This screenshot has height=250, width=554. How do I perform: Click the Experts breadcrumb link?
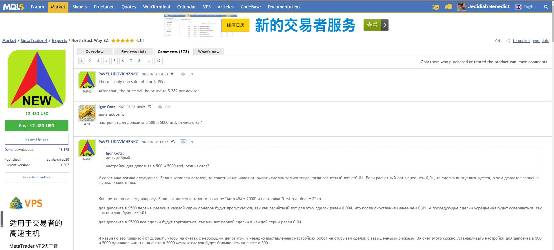tap(59, 41)
